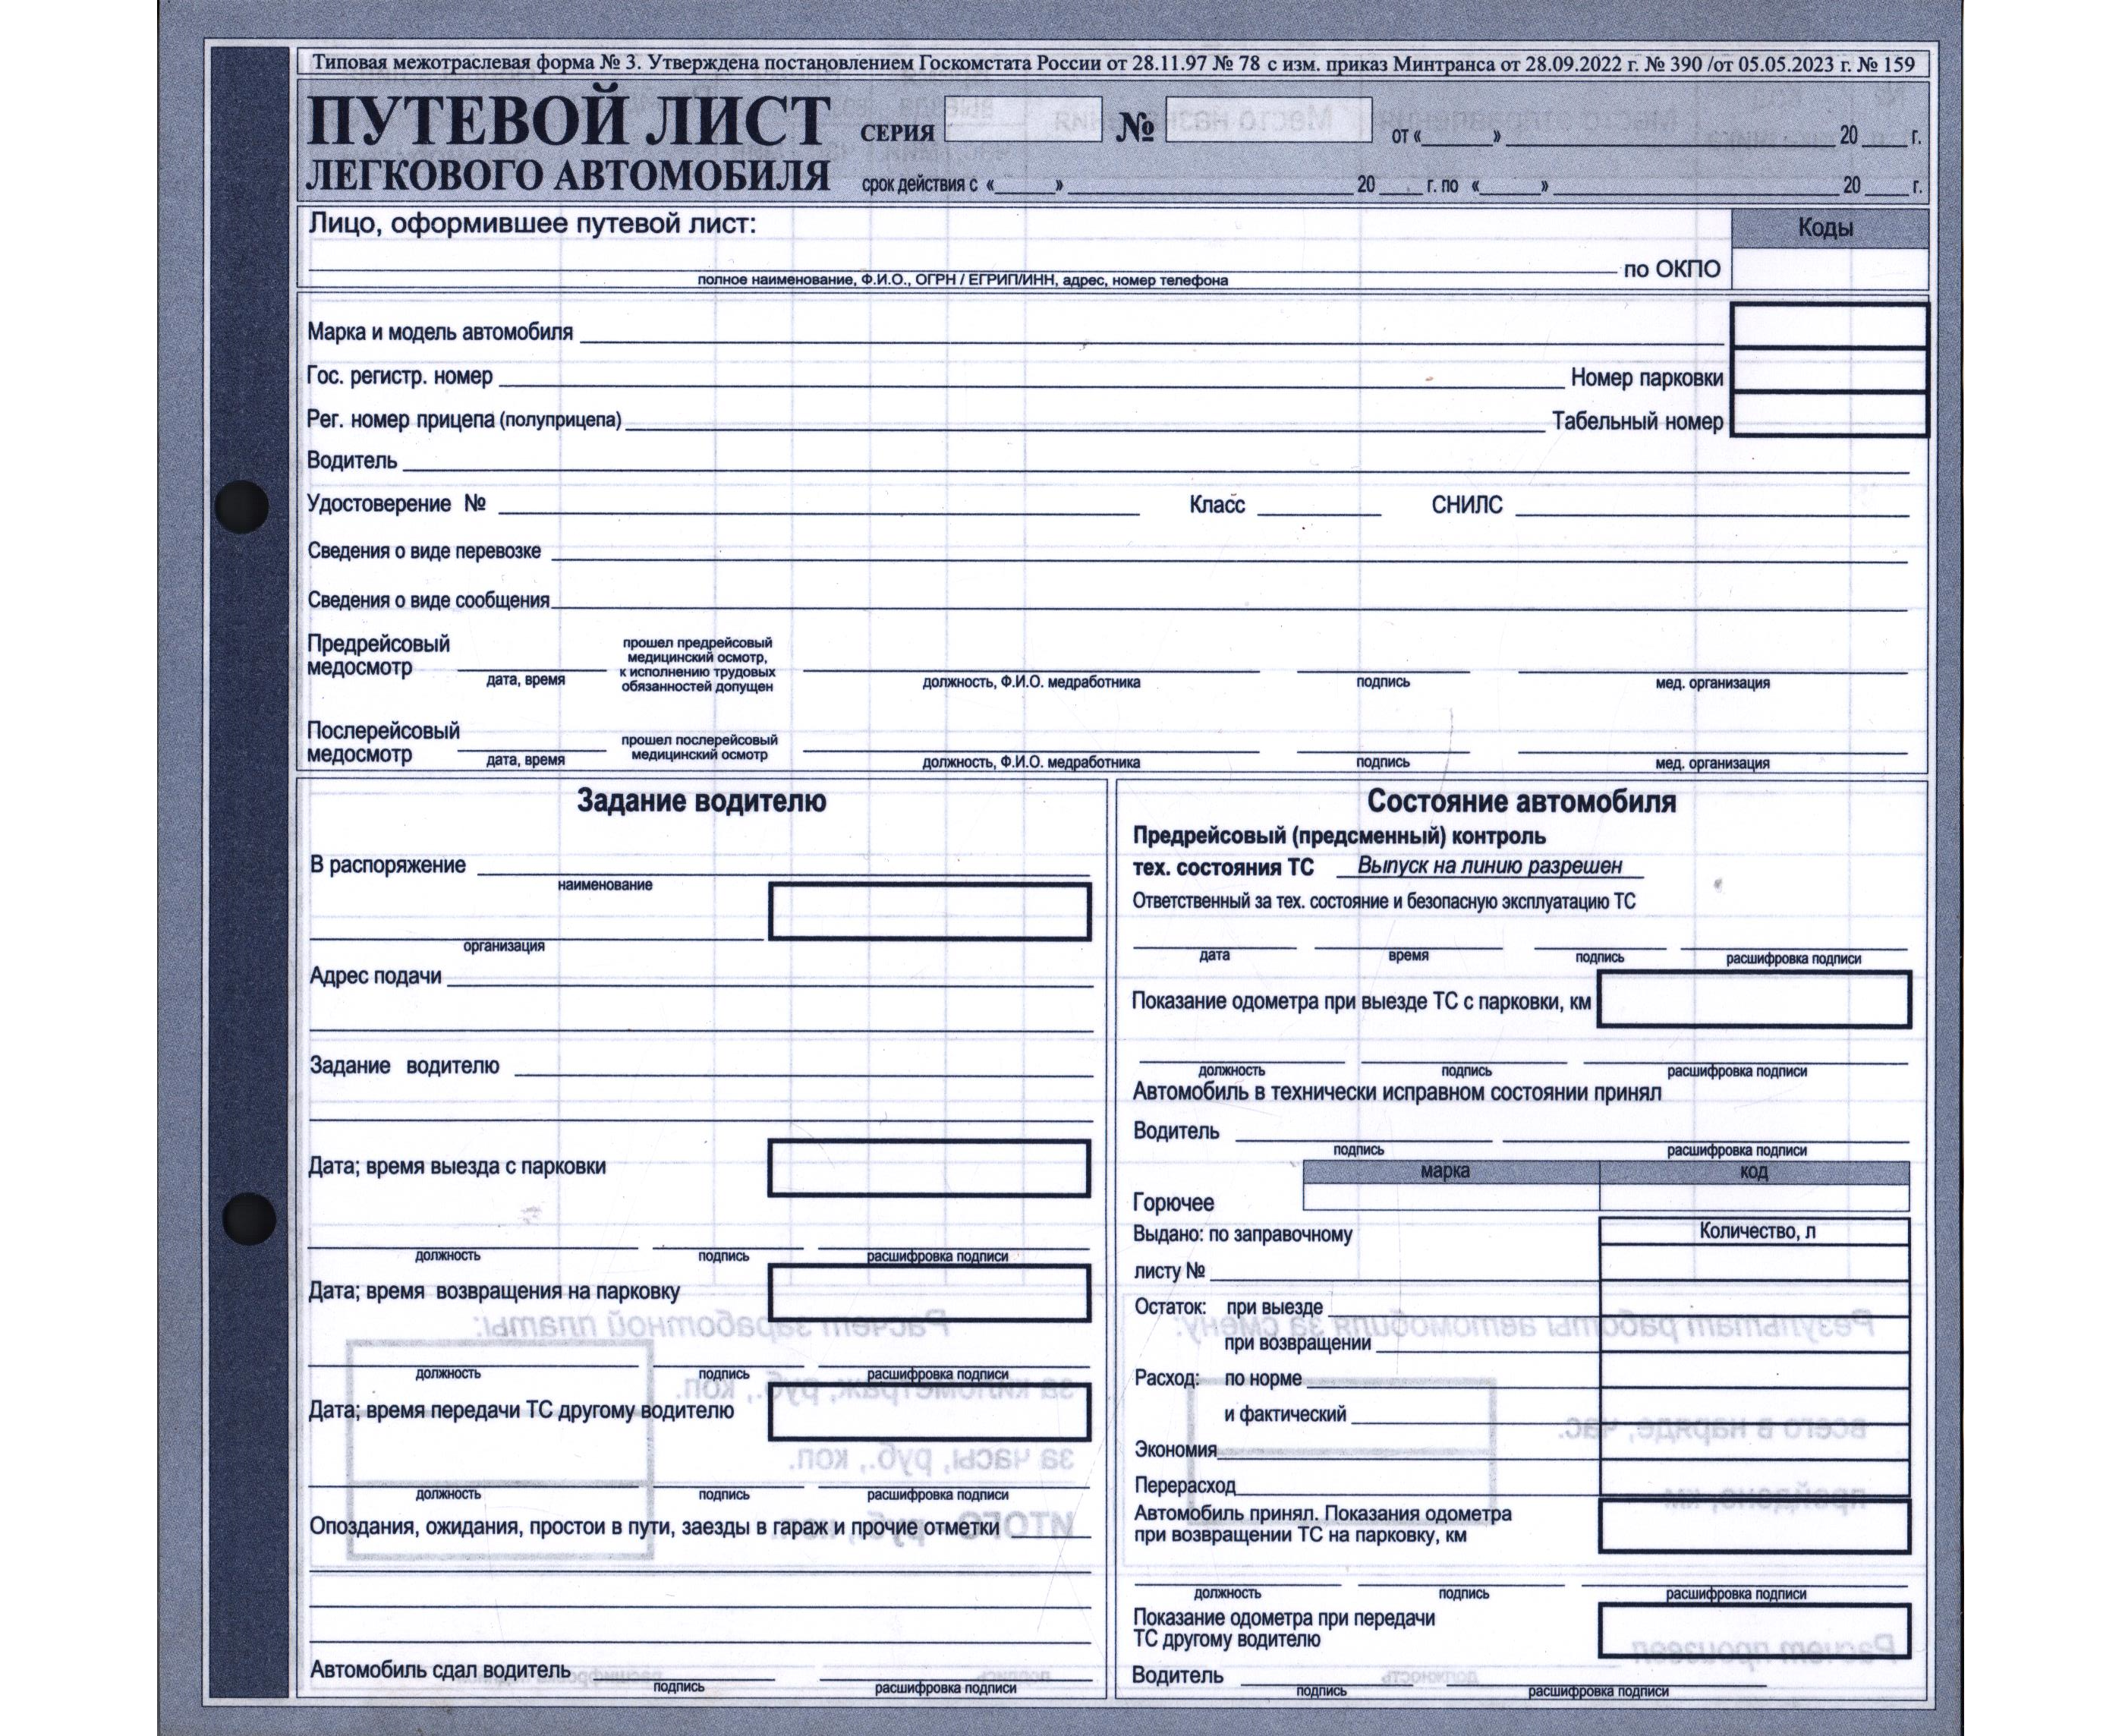Click the по ОКПО code box

tap(1829, 269)
